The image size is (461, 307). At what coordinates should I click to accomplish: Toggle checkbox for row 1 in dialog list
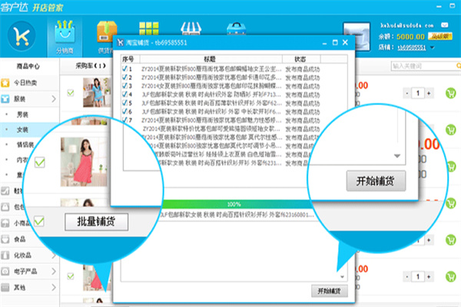(125, 69)
